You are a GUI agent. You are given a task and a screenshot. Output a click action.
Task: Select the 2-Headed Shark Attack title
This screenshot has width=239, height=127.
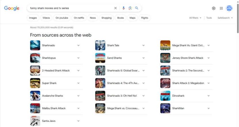(56, 71)
